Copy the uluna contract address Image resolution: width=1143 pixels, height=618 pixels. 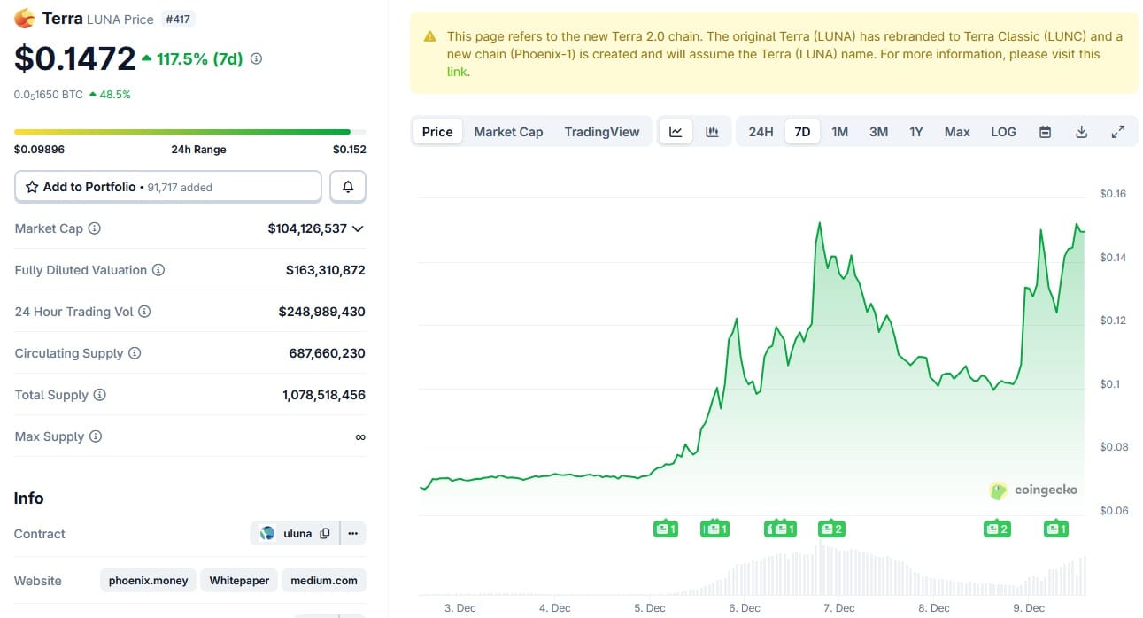(325, 534)
